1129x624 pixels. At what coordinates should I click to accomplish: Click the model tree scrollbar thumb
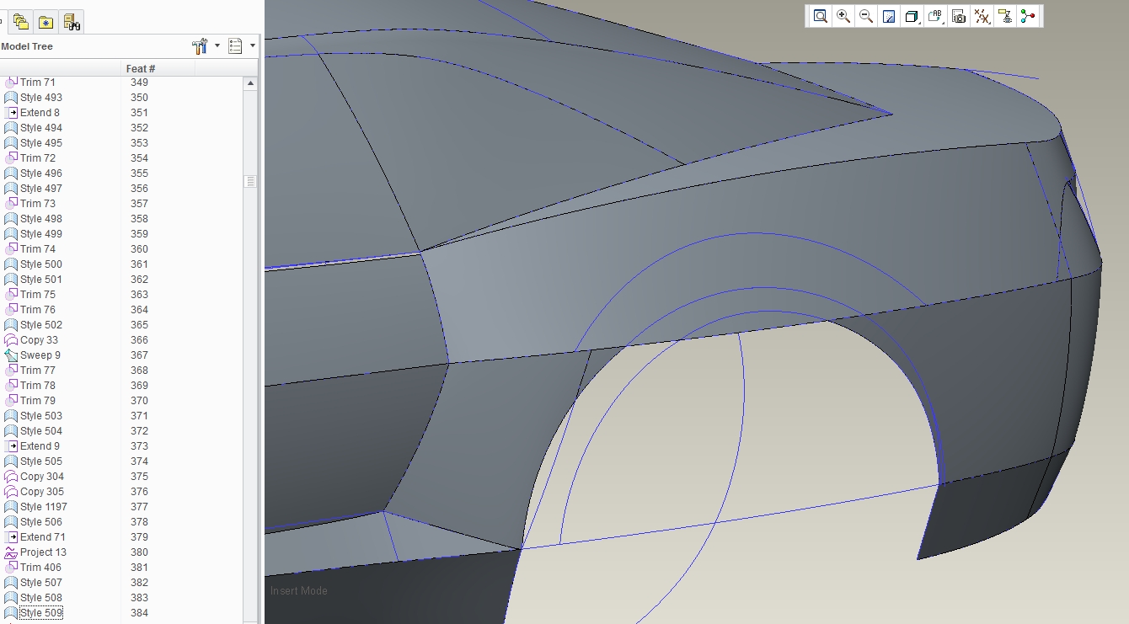pos(250,181)
